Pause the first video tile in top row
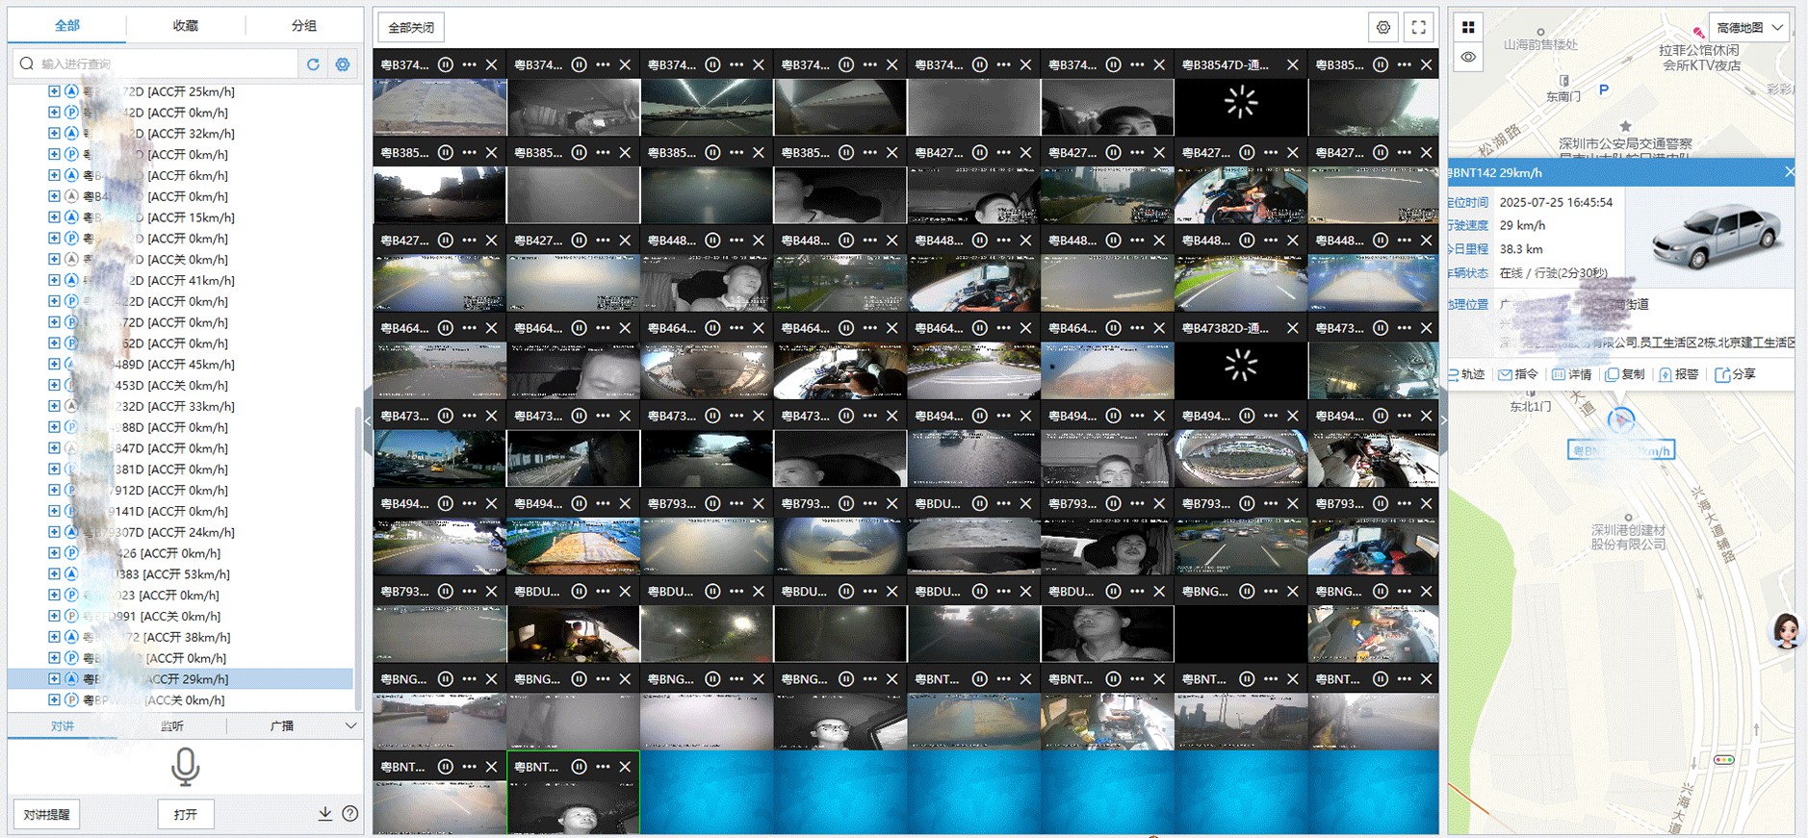The image size is (1808, 838). pos(446,64)
